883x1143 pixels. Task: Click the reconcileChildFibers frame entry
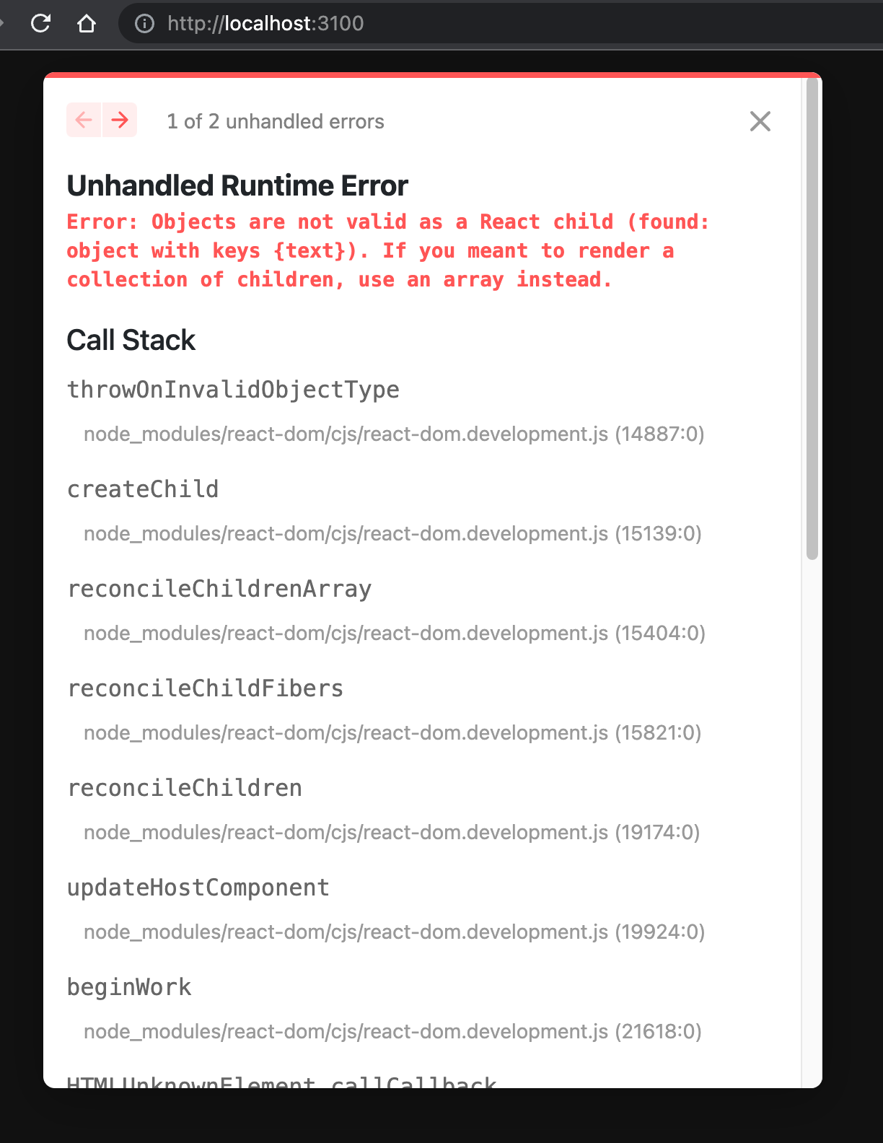click(205, 688)
